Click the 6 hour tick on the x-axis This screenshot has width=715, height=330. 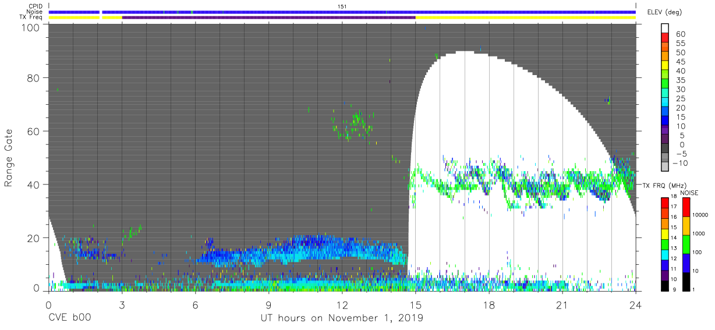(x=195, y=304)
